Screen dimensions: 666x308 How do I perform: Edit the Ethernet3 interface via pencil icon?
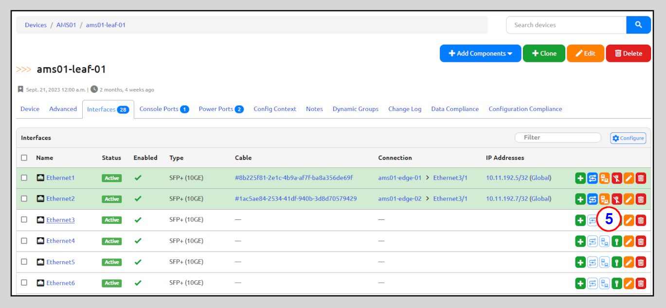tap(629, 220)
